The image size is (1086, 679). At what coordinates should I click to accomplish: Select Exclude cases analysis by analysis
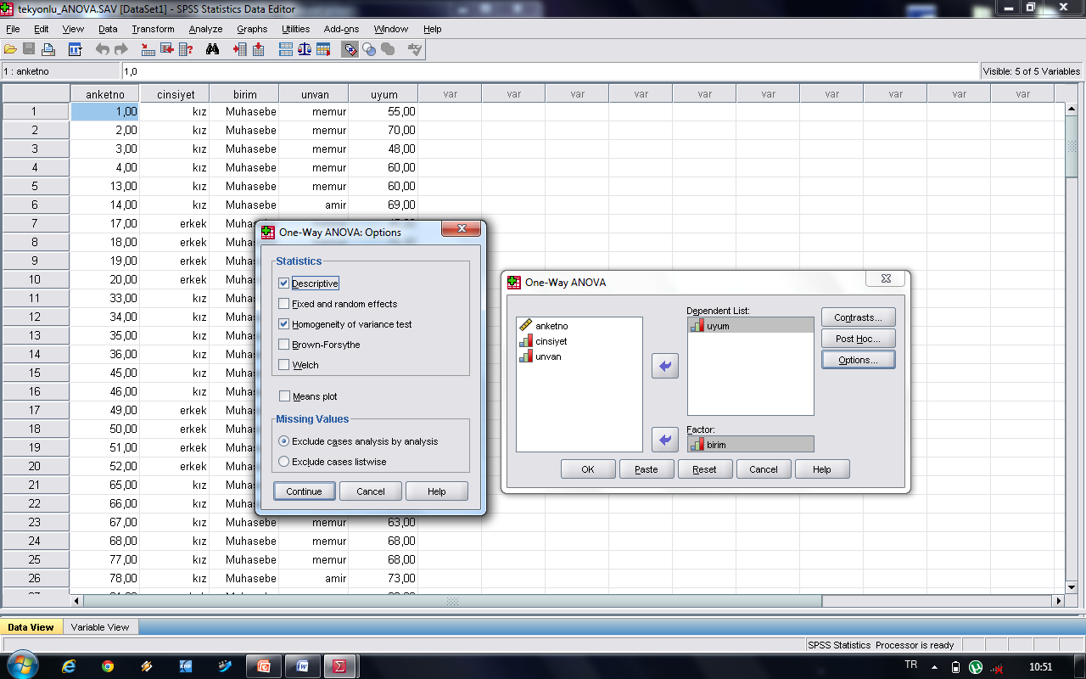[284, 441]
